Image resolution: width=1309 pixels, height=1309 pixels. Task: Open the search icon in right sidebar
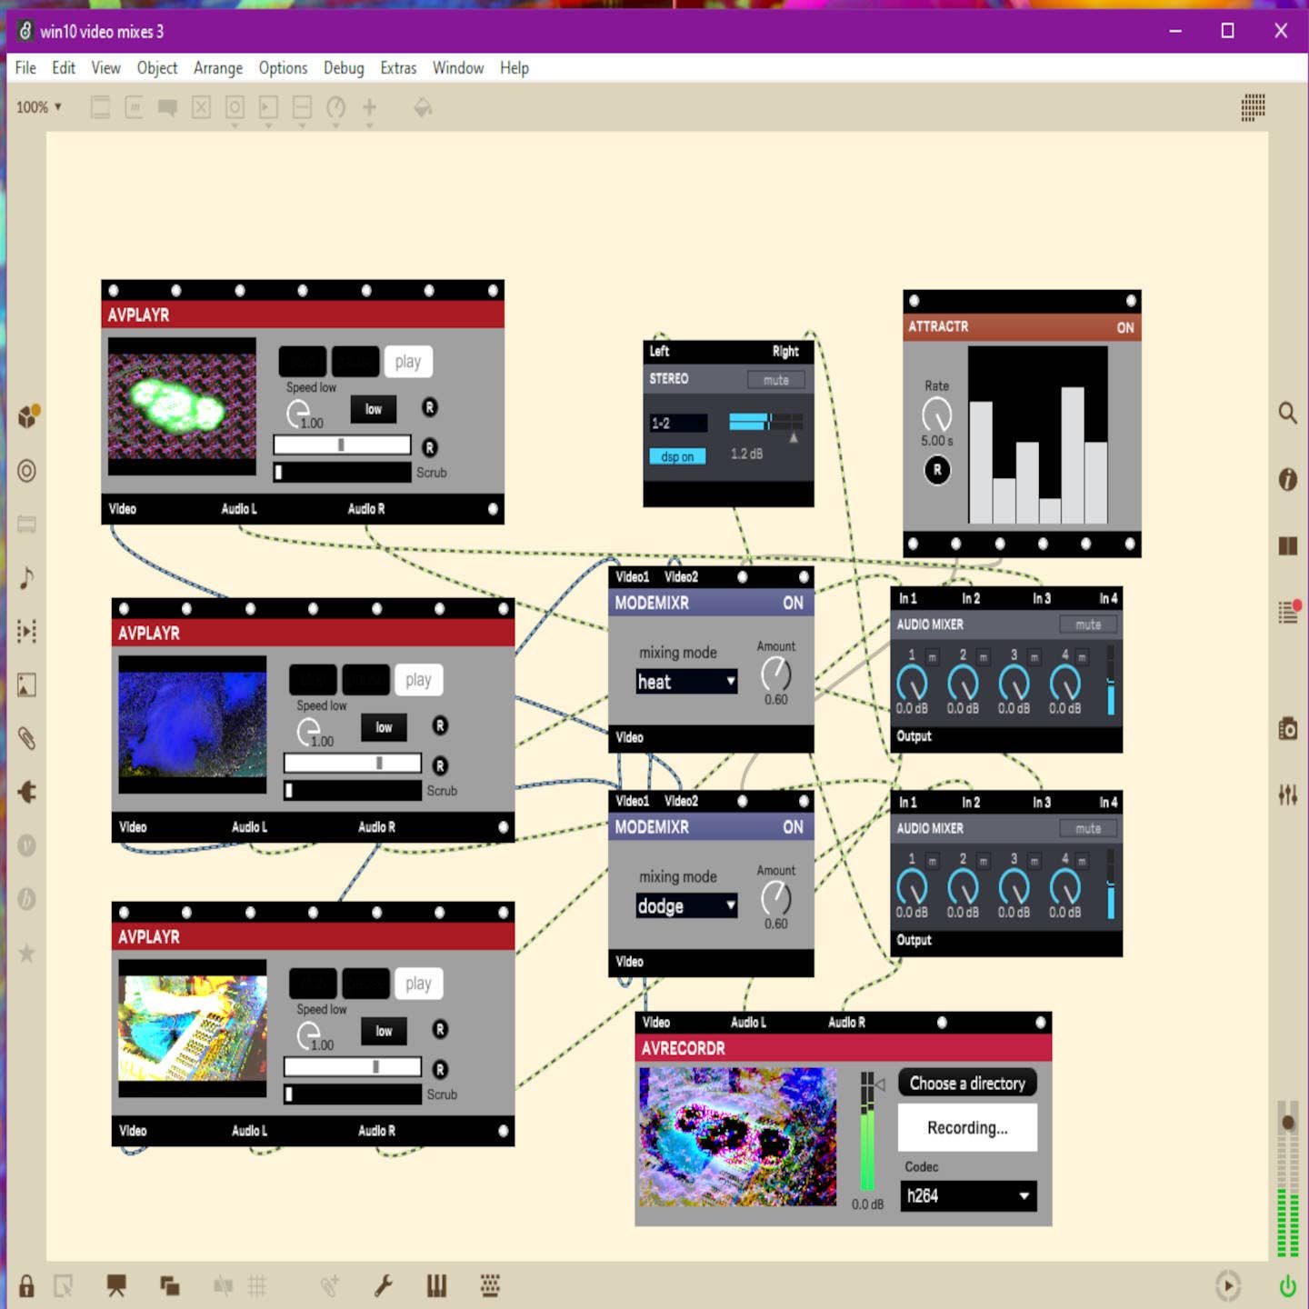tap(1287, 413)
